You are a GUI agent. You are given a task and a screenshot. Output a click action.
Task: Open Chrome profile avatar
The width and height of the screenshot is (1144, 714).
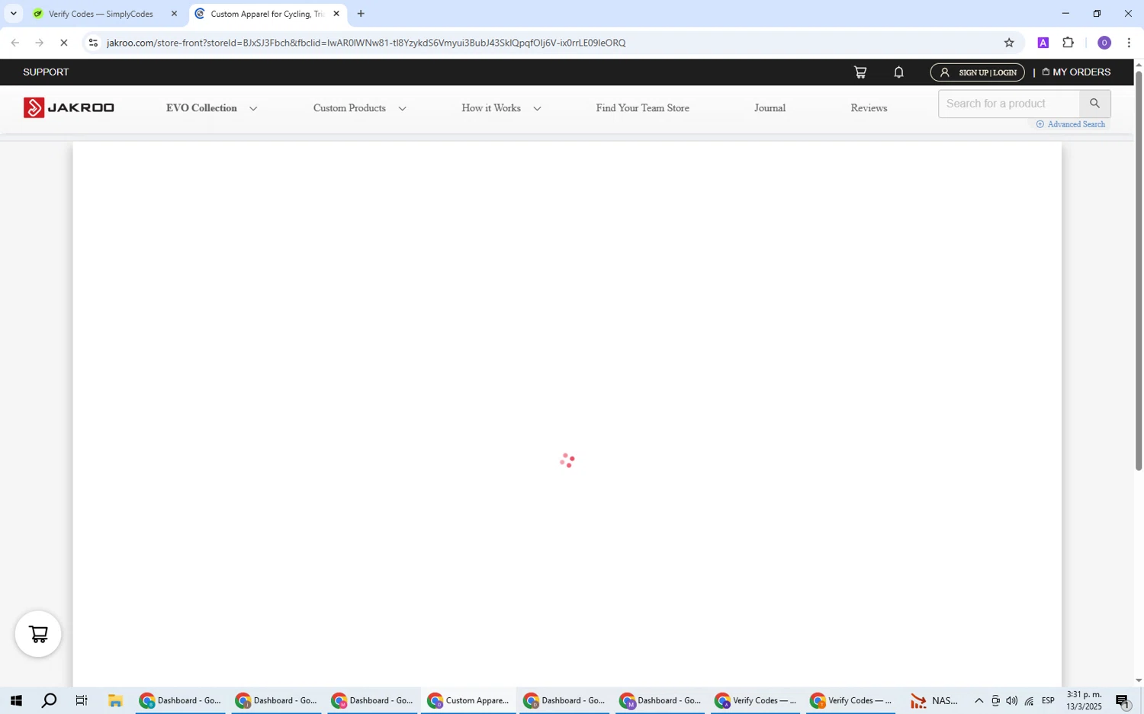point(1104,43)
